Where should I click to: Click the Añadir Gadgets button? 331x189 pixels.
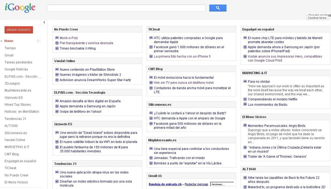pos(19,30)
